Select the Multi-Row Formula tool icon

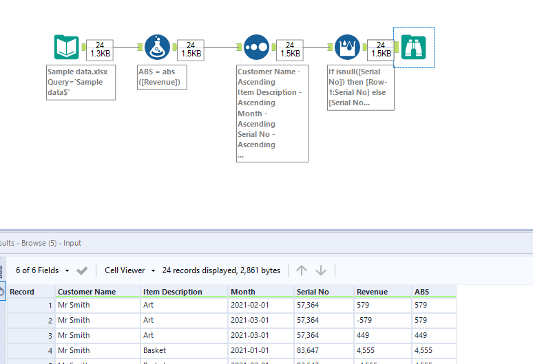[348, 47]
